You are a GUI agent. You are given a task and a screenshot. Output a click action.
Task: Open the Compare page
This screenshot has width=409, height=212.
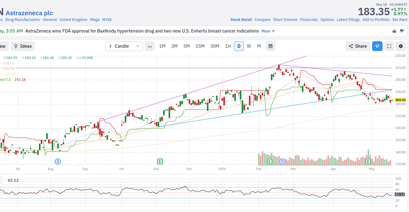(262, 20)
